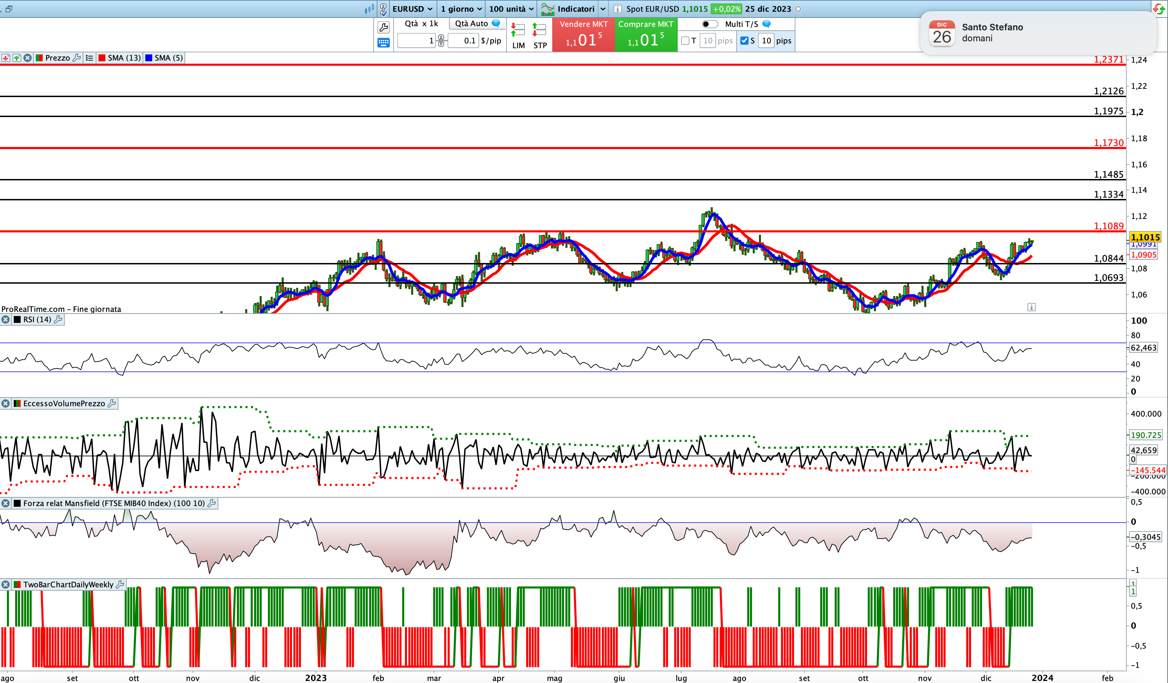Open the Santo Stefano calendar notification

[x=1038, y=33]
